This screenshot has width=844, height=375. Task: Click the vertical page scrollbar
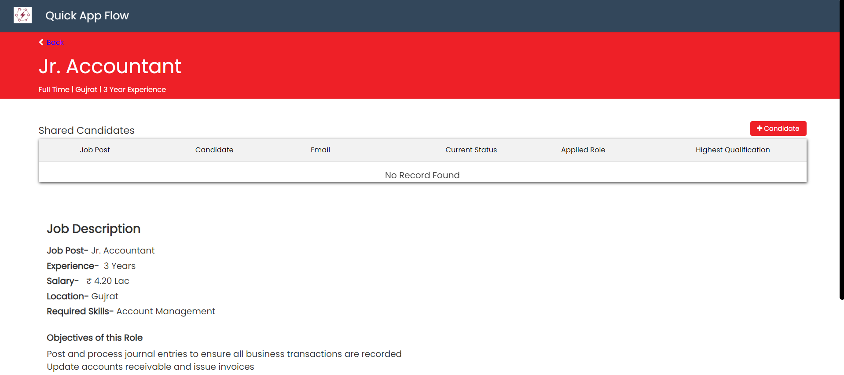841,150
